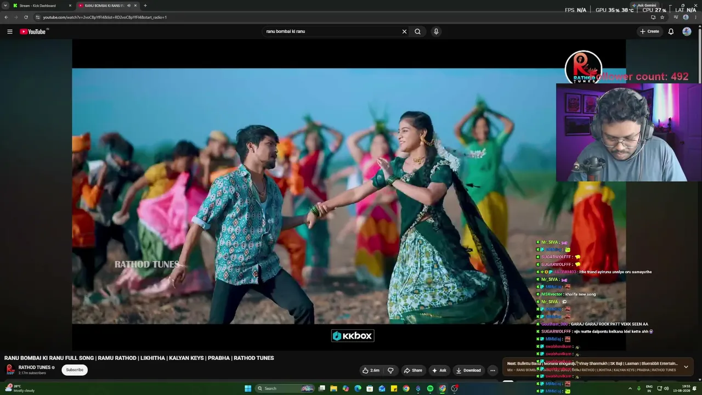Viewport: 702px width, 395px height.
Task: Open the YouTube guide hamburger menu
Action: 9,31
